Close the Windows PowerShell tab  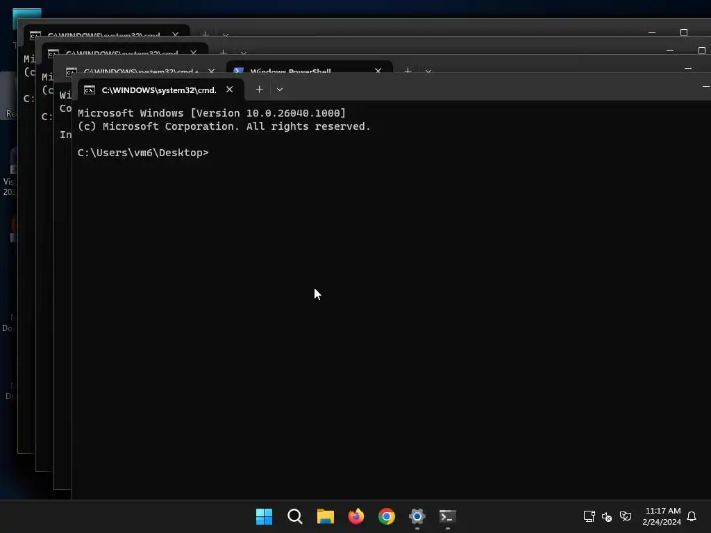(x=378, y=71)
